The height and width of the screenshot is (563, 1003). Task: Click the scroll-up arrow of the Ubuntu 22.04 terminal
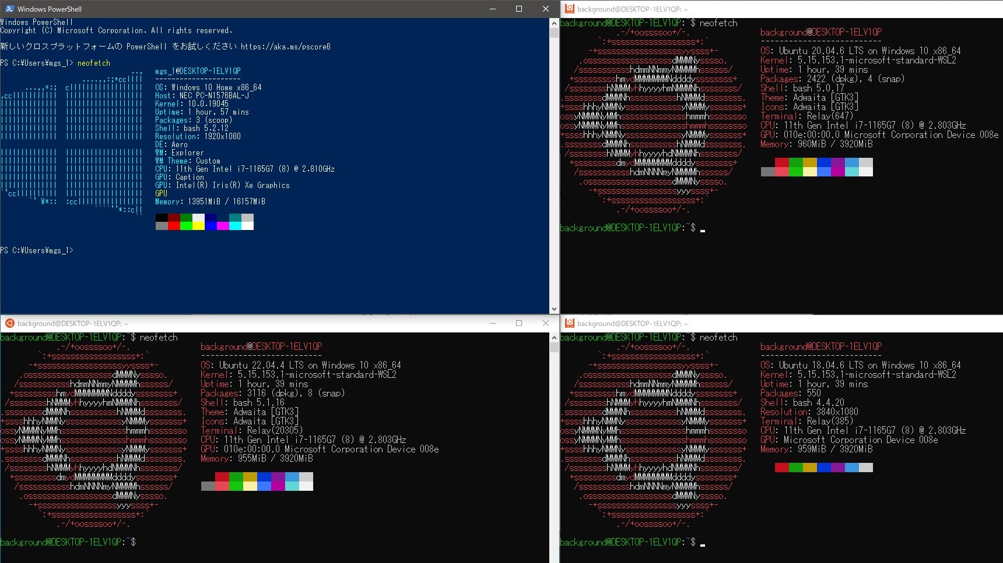(x=553, y=337)
